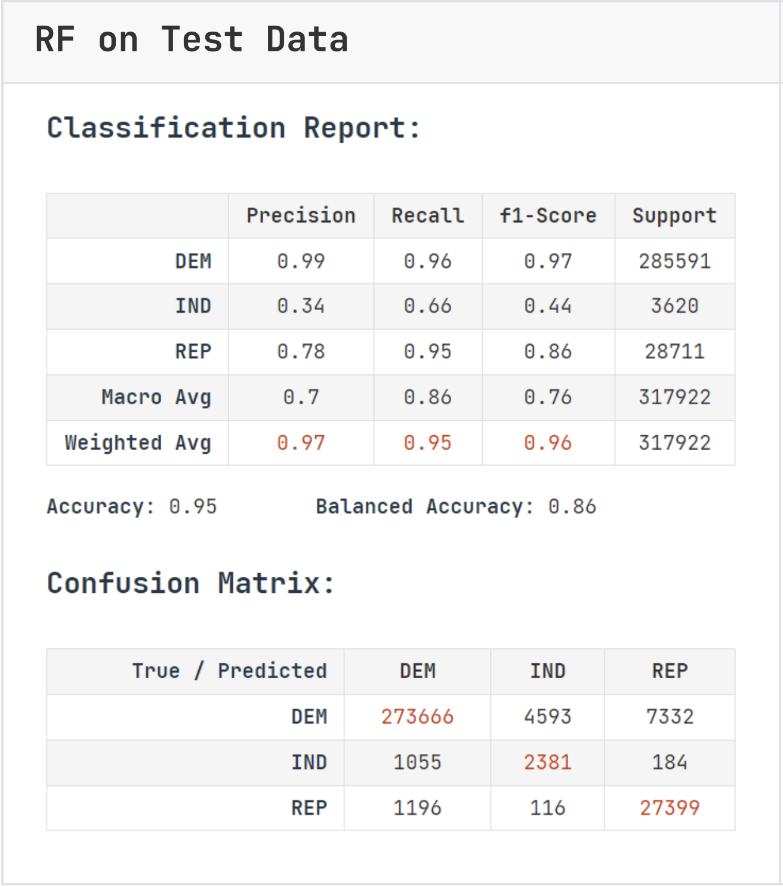Click the Balanced Accuracy value 0.86

(572, 506)
